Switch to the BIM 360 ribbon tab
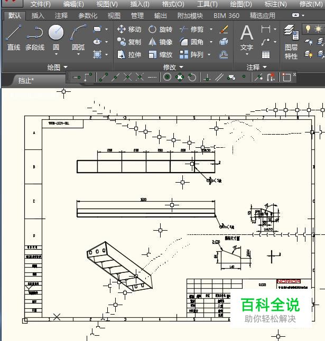This screenshot has height=341, width=325. (x=226, y=15)
